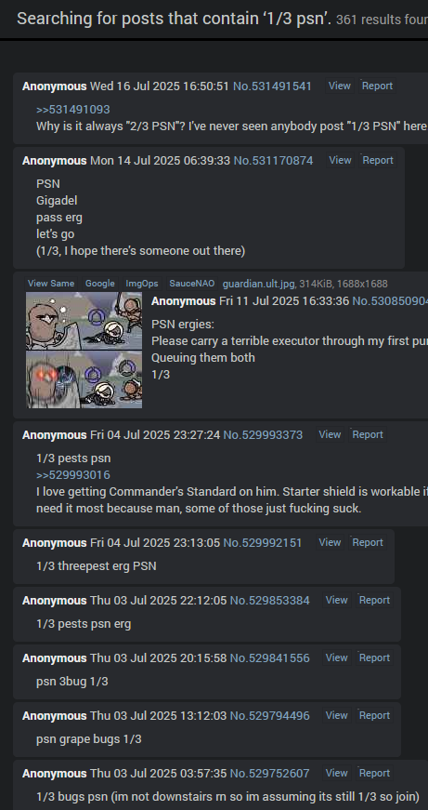The image size is (428, 810).
Task: Click ImgOps image lookup button
Action: click(x=142, y=284)
